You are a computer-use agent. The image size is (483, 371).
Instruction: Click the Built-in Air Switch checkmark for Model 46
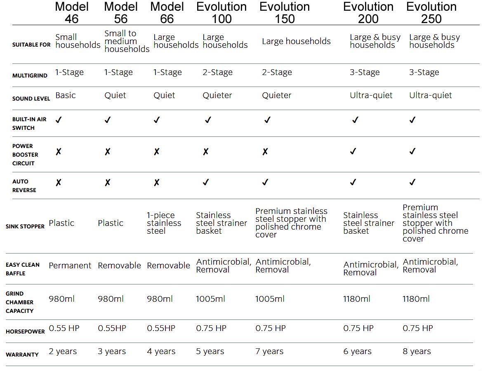pos(59,120)
